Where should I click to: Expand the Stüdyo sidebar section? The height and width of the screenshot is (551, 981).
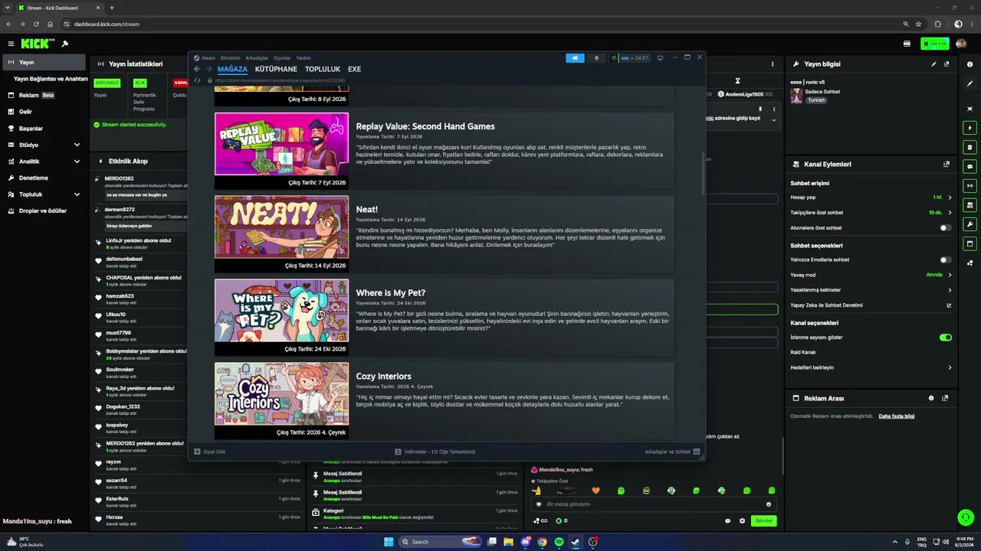pos(77,145)
